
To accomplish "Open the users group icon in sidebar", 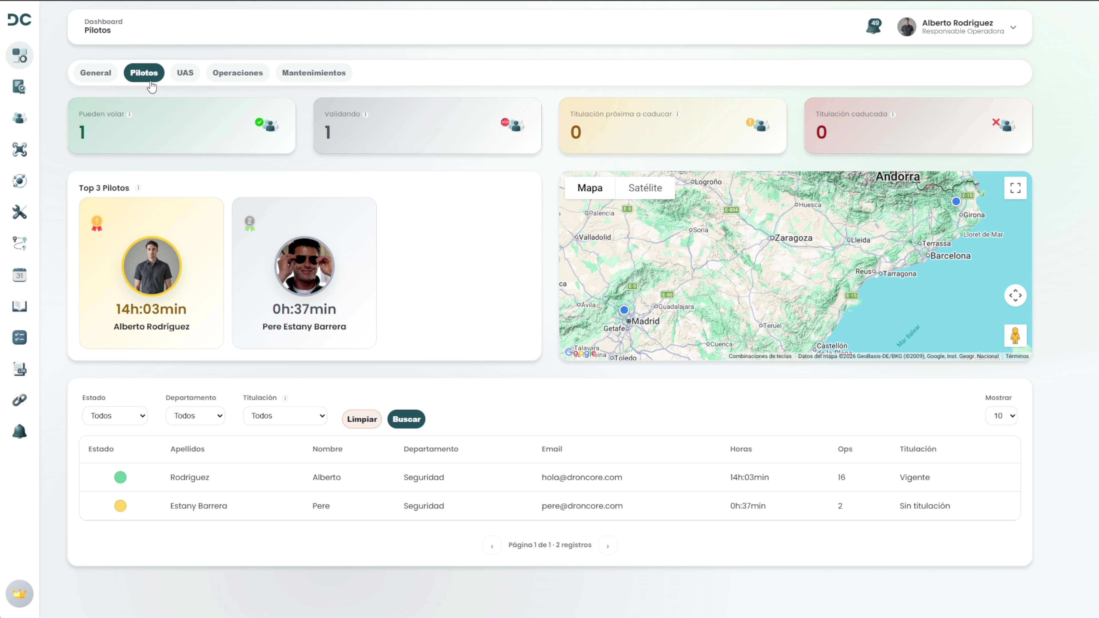I will point(20,118).
